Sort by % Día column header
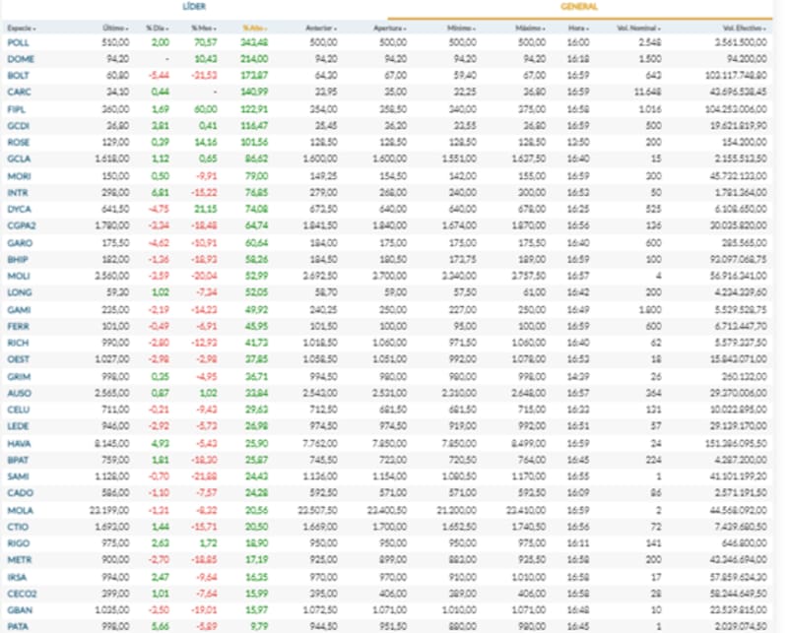Screen dimensions: 788x633 (x=157, y=28)
